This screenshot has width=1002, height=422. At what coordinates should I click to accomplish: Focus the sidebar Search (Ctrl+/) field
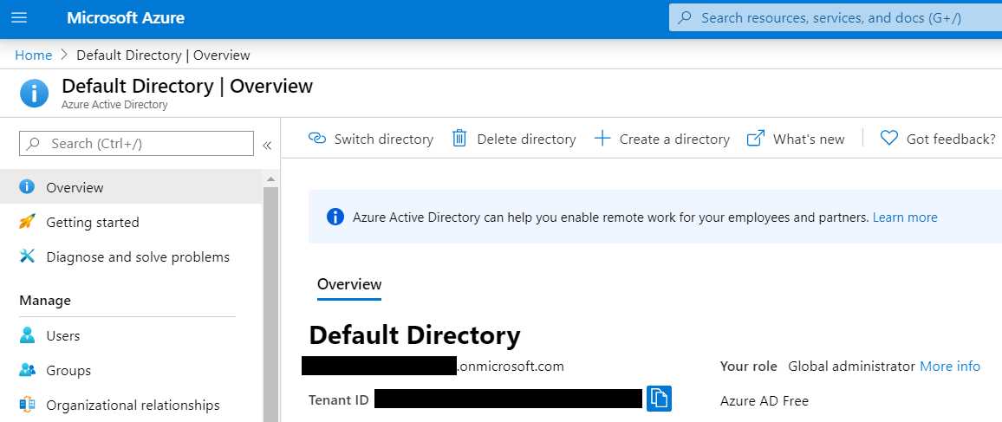click(136, 144)
